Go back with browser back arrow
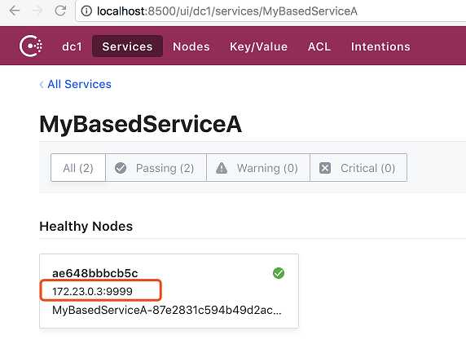The image size is (466, 362). pyautogui.click(x=15, y=11)
